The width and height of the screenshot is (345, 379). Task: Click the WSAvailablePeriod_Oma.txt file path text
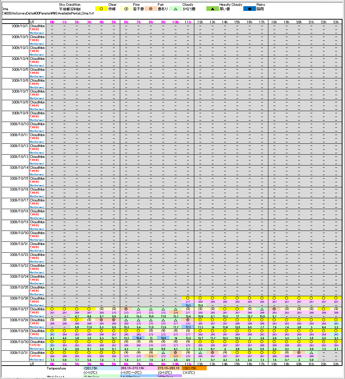tap(48, 13)
